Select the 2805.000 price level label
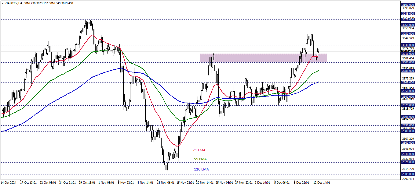Image resolution: width=416 pixels, height=186 pixels. pos(408,174)
